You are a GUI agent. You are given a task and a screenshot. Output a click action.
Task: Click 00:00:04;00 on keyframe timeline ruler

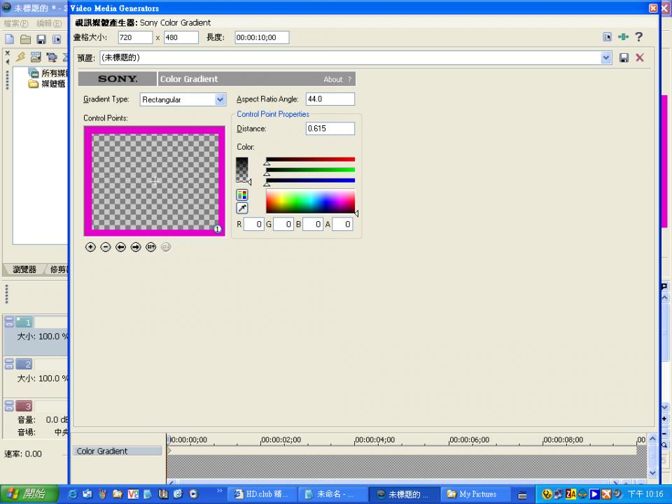374,440
